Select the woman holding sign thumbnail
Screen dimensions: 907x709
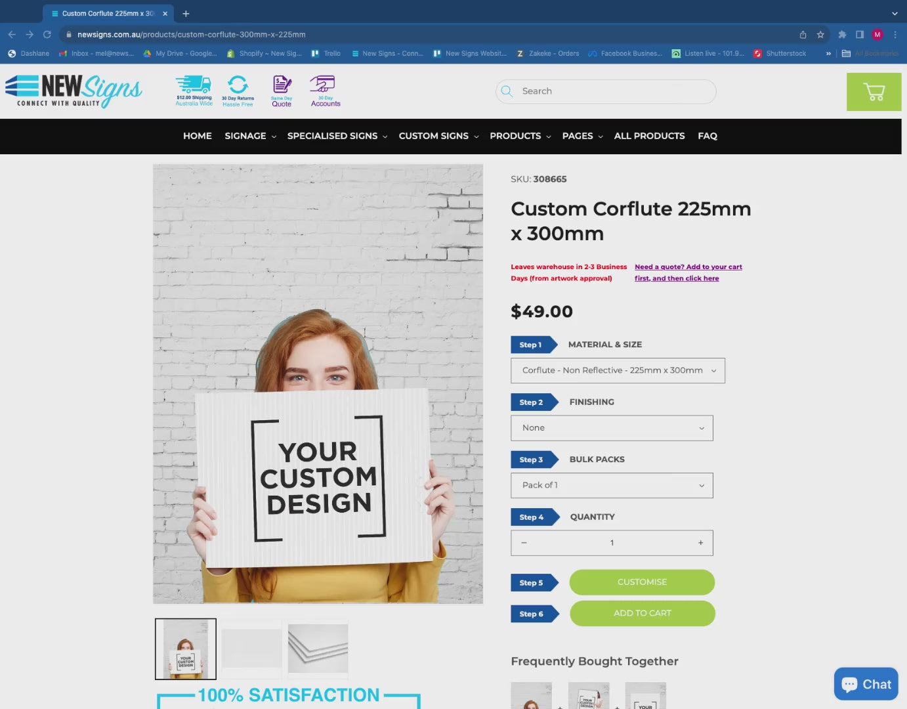click(186, 649)
